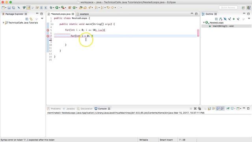Click Remove All Terminated Launches icon
Image resolution: width=252 pixels, height=142 pixels.
click(200, 109)
